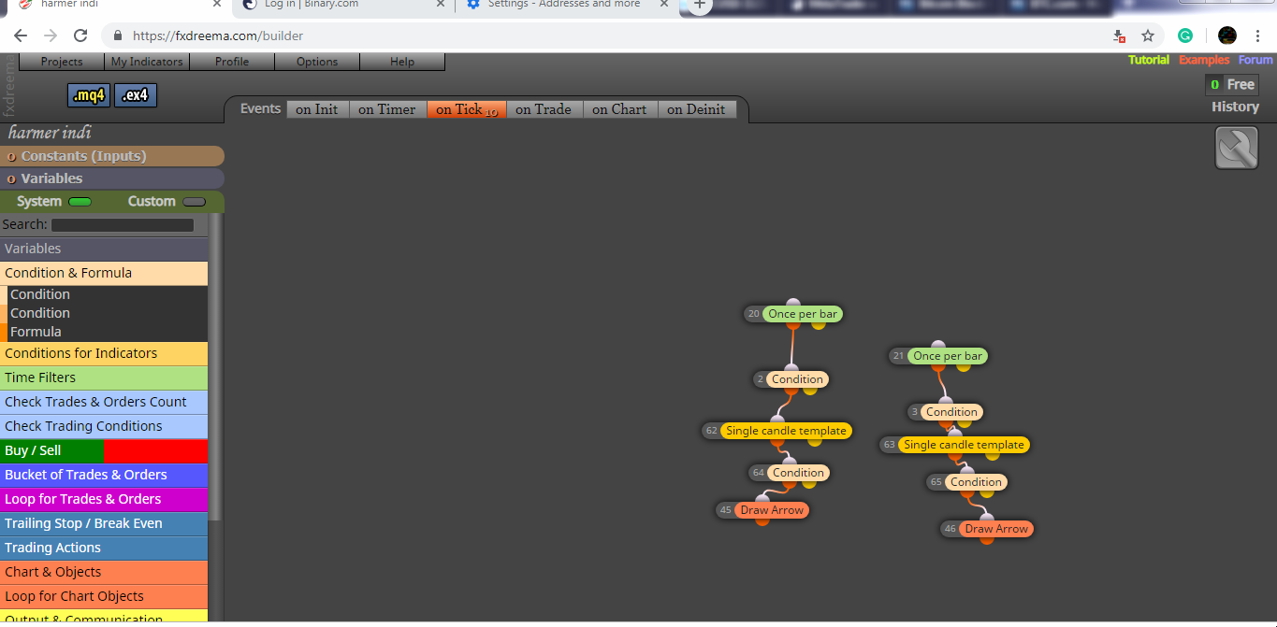Open the Profile menu

point(232,62)
